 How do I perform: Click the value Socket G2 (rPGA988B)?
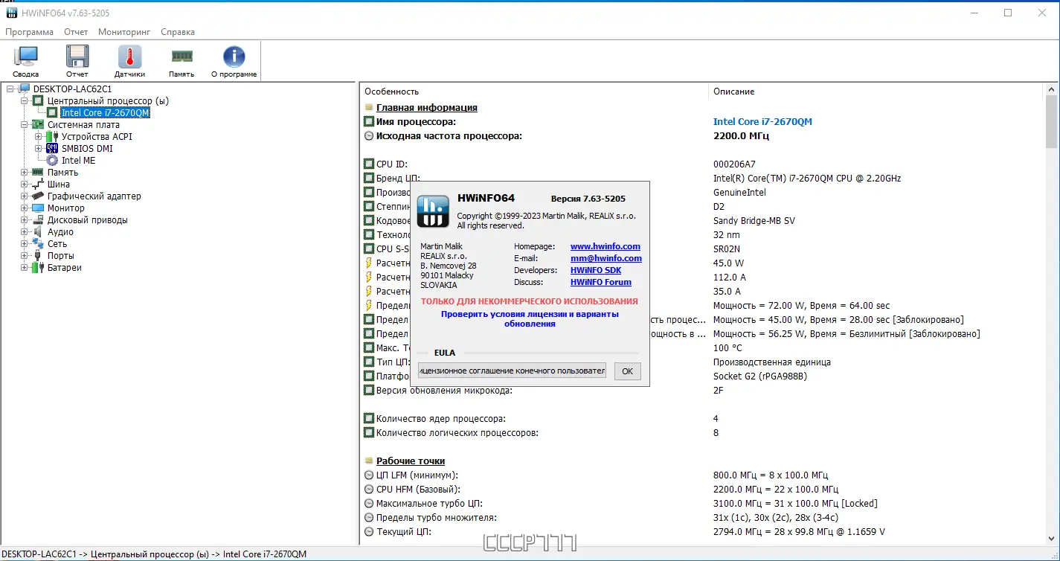(x=760, y=376)
